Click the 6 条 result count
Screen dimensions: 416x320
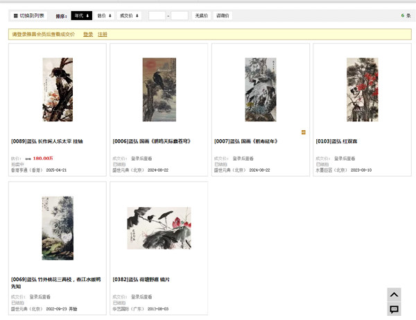click(x=406, y=16)
